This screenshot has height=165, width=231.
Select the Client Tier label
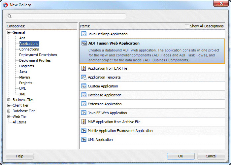(x=20, y=105)
